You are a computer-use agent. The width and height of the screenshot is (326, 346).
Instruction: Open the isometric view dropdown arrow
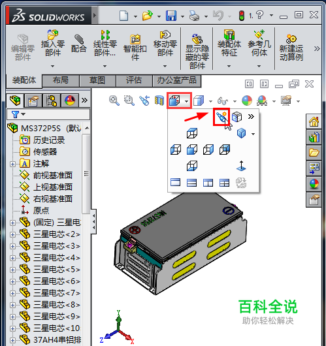pos(253,134)
